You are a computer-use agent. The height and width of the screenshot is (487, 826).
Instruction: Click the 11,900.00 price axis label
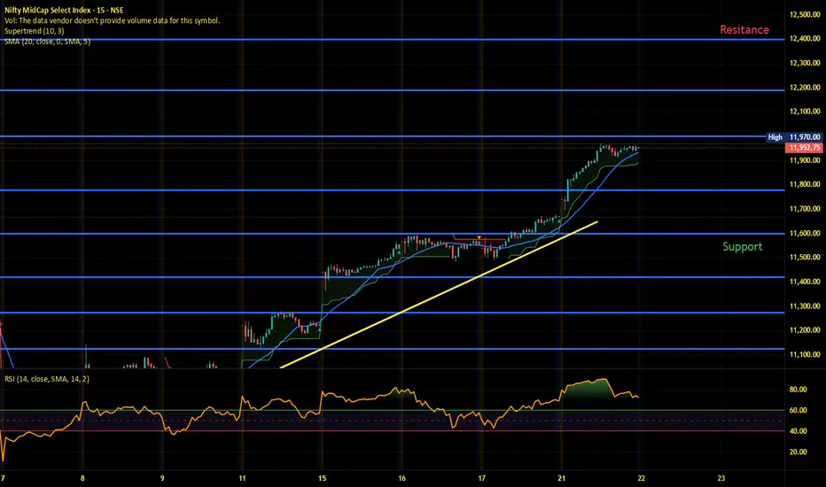tap(805, 160)
